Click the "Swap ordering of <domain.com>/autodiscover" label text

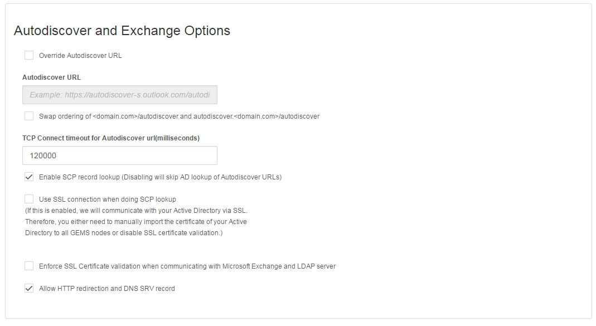tap(179, 116)
